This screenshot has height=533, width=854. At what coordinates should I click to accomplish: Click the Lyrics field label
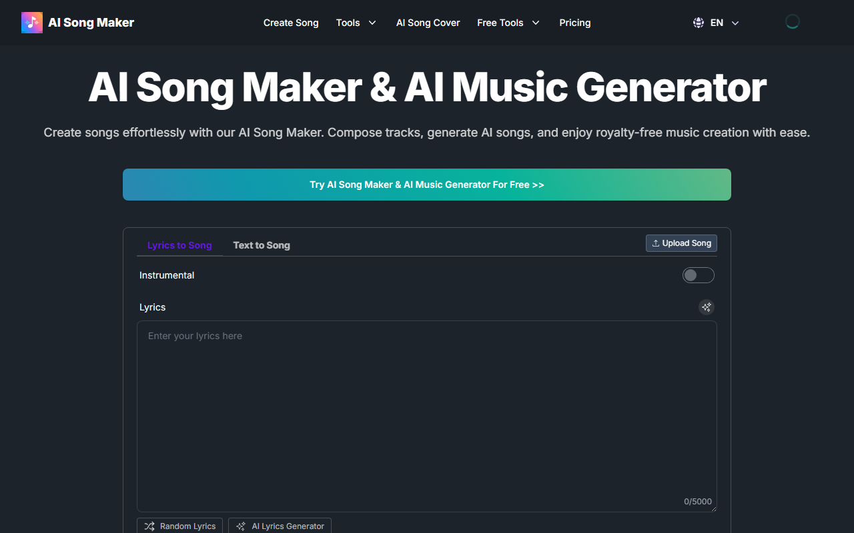click(x=152, y=307)
